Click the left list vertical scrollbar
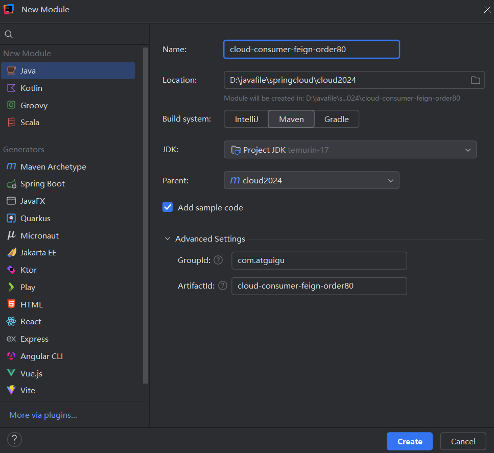The height and width of the screenshot is (453, 494). coord(146,216)
